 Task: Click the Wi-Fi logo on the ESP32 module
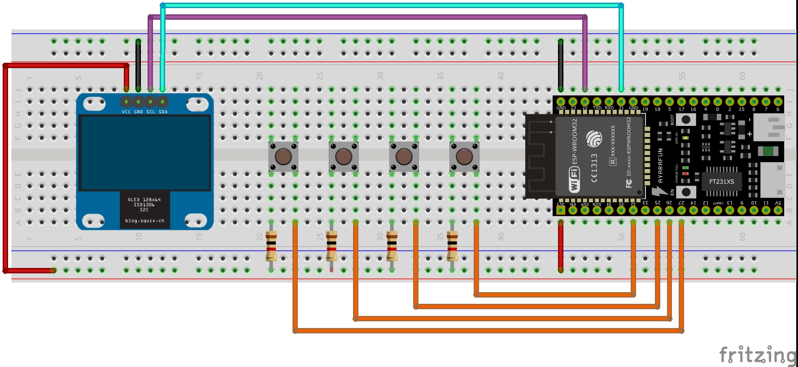click(x=574, y=179)
